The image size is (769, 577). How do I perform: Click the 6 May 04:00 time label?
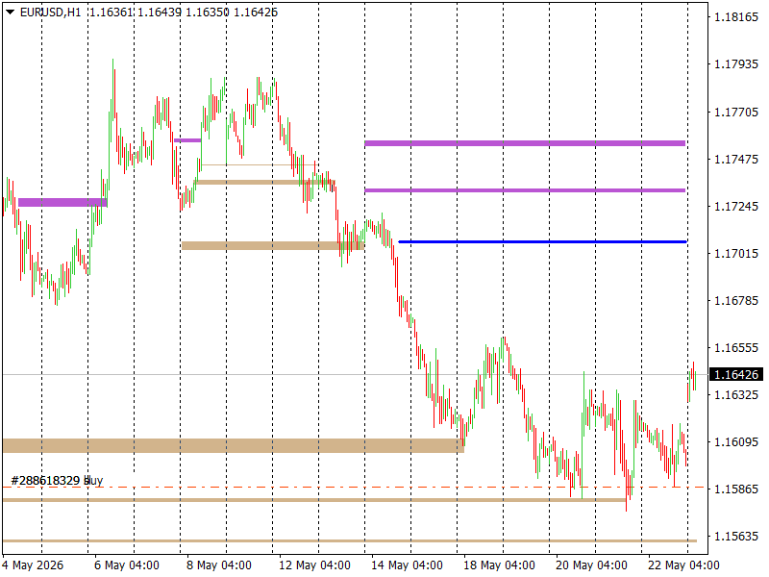pyautogui.click(x=127, y=565)
